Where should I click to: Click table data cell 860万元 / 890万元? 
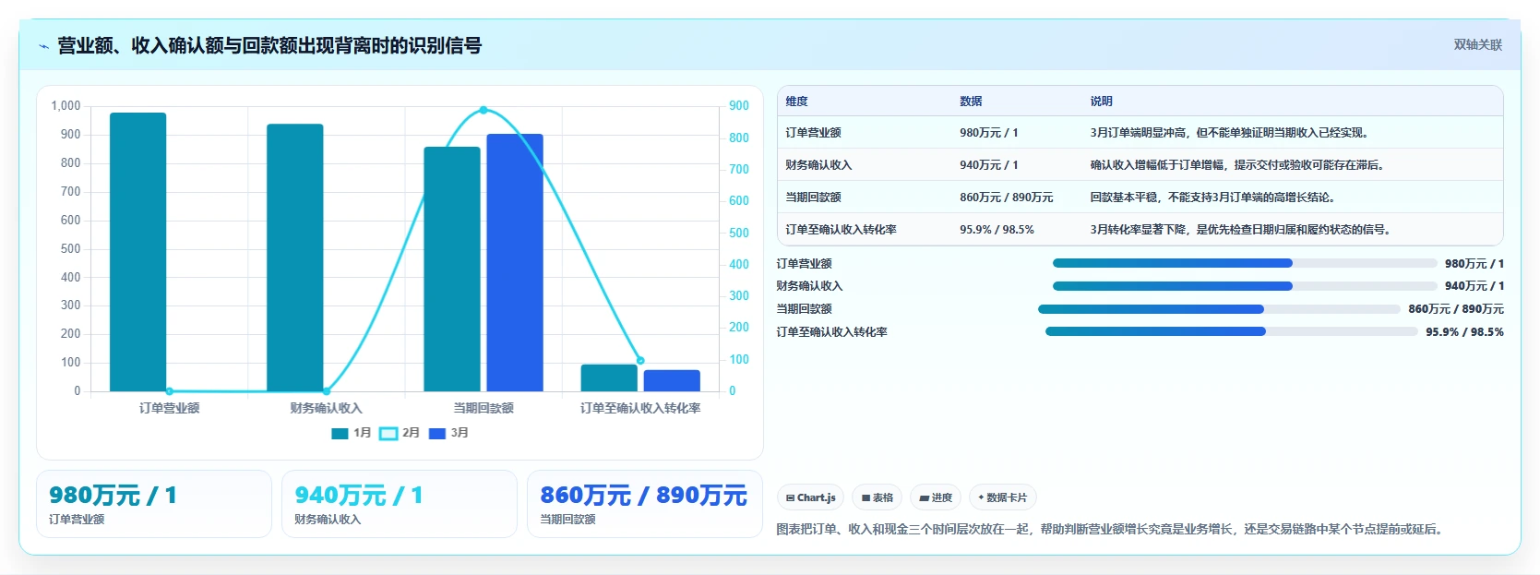point(1007,198)
